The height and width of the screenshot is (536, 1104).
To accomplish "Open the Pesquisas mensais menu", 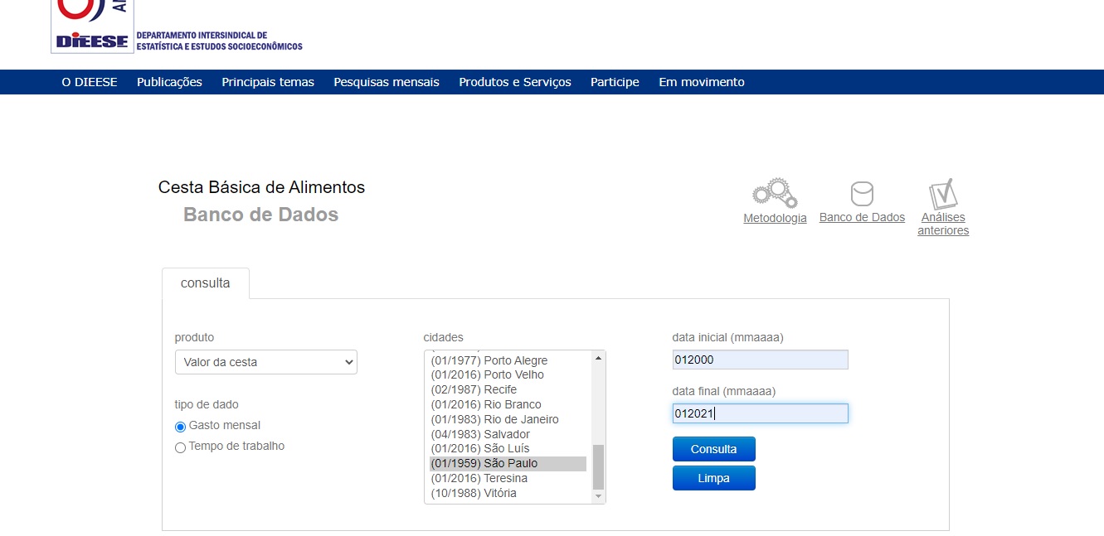I will [386, 82].
